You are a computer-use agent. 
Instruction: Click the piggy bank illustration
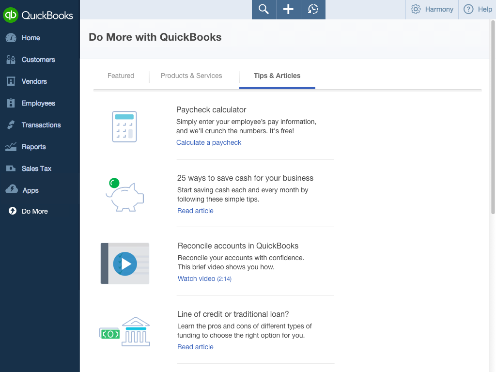pos(124,195)
